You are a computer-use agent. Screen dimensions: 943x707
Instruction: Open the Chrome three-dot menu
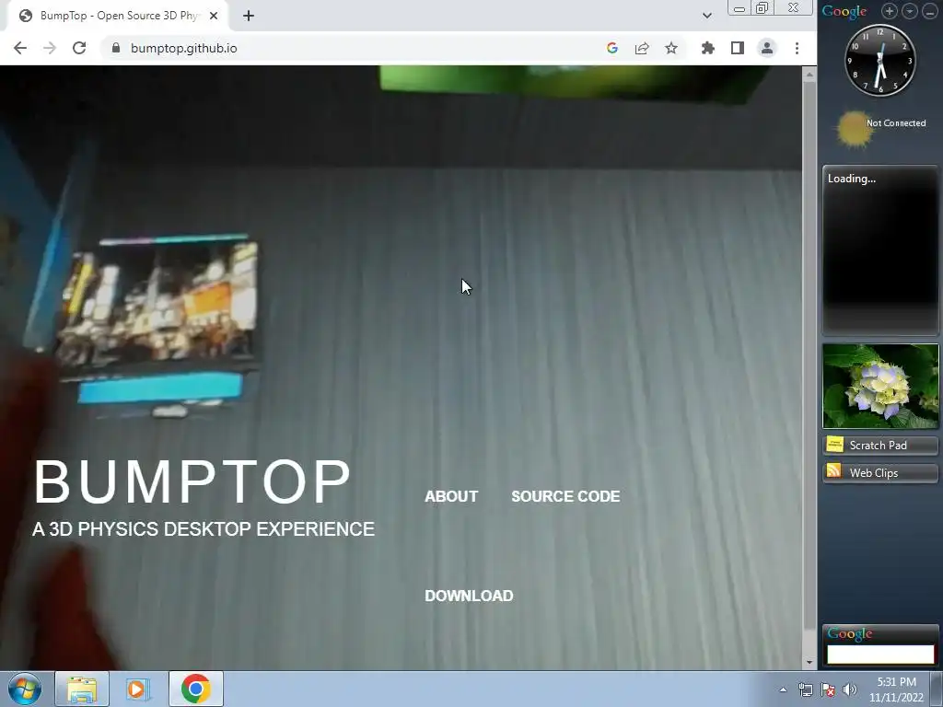(x=797, y=48)
